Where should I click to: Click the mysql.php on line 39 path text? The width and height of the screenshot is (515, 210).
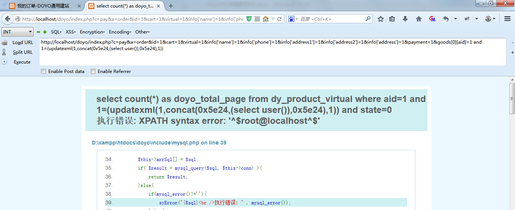click(x=159, y=143)
